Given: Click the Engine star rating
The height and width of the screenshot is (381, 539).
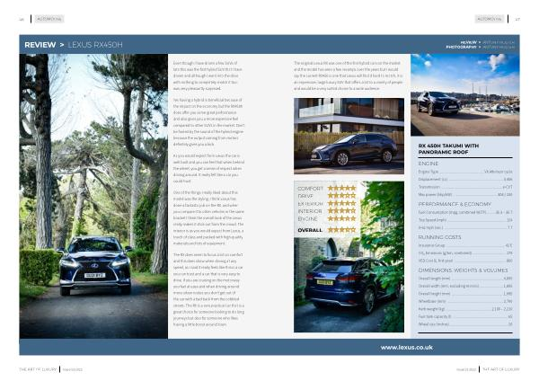Looking at the screenshot, I should pos(341,218).
